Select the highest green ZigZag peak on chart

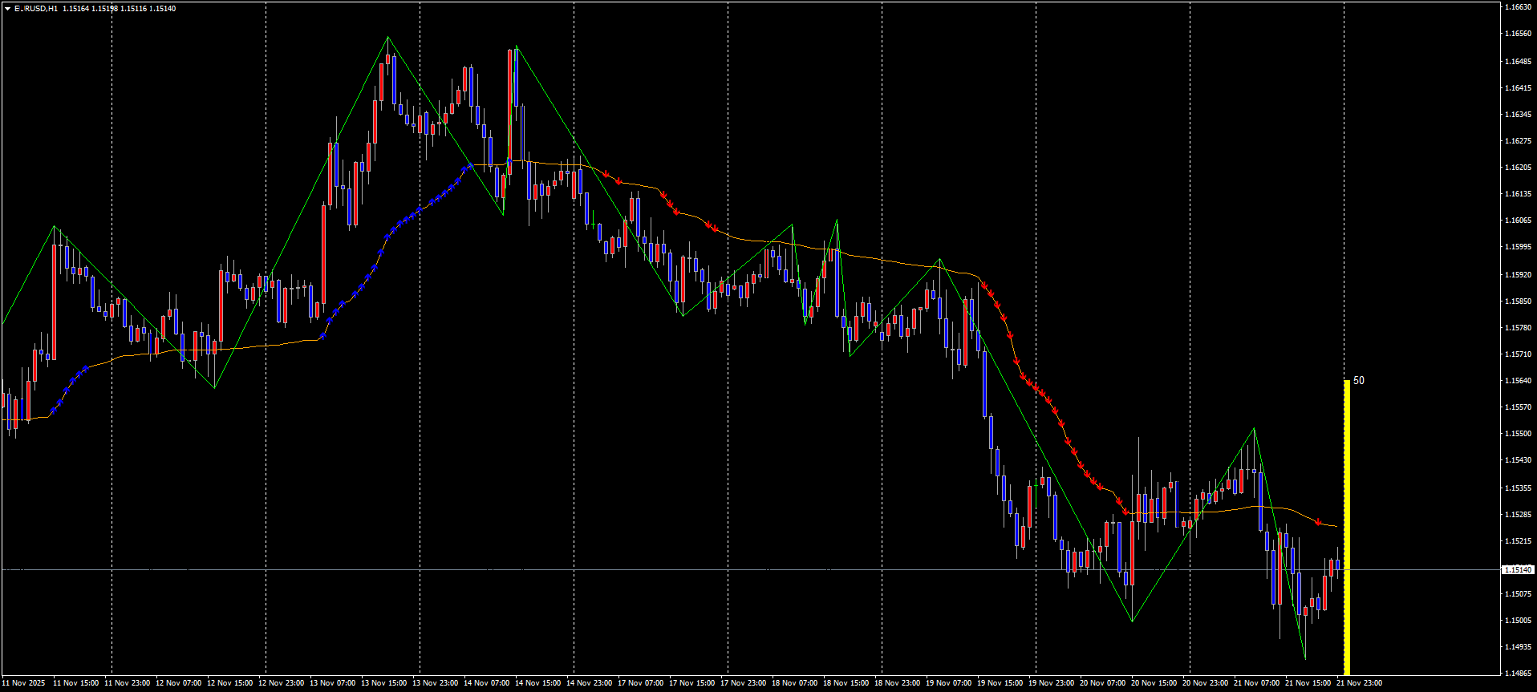pyautogui.click(x=388, y=38)
